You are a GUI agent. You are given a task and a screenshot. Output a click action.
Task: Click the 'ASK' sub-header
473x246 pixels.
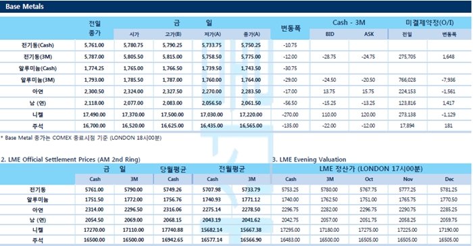click(x=369, y=34)
